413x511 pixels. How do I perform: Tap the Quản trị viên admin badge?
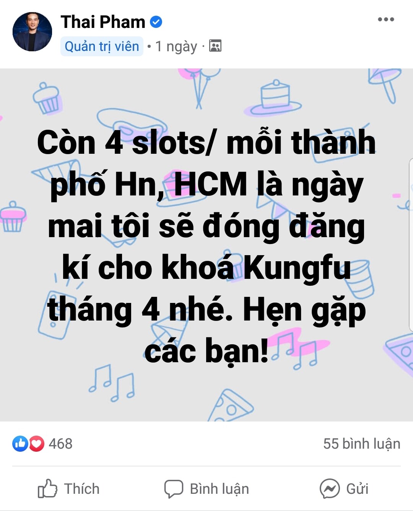tap(102, 46)
